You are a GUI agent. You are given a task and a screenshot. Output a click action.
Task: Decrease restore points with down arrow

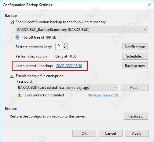tap(65, 48)
